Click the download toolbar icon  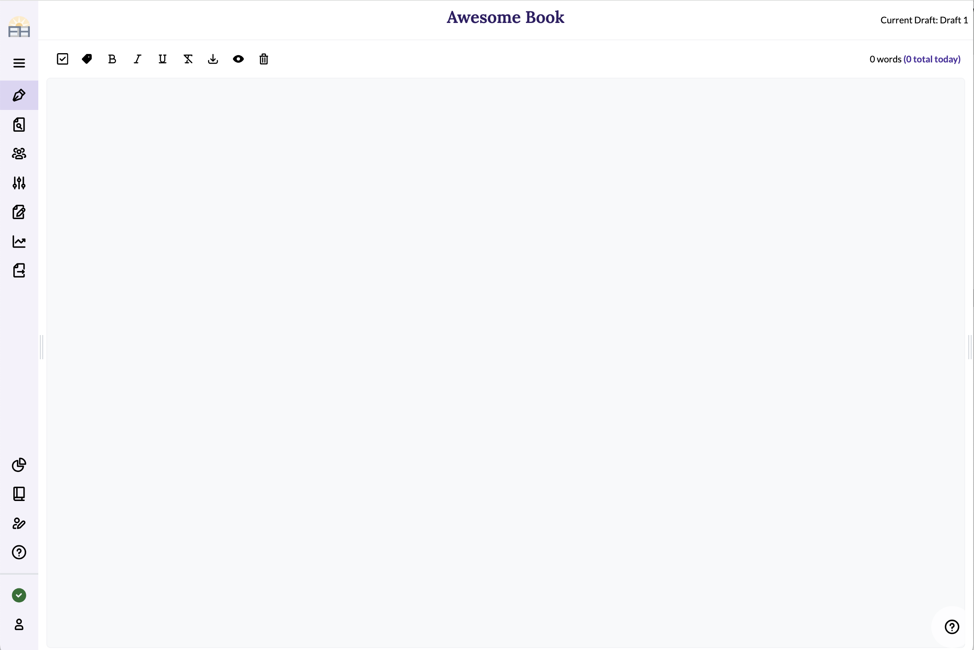click(x=213, y=59)
